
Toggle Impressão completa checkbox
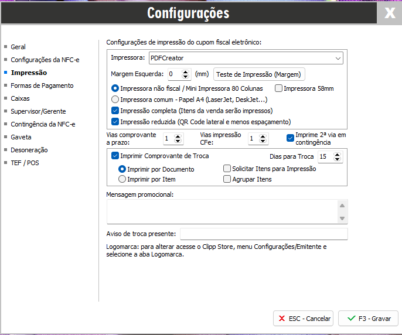(x=115, y=111)
